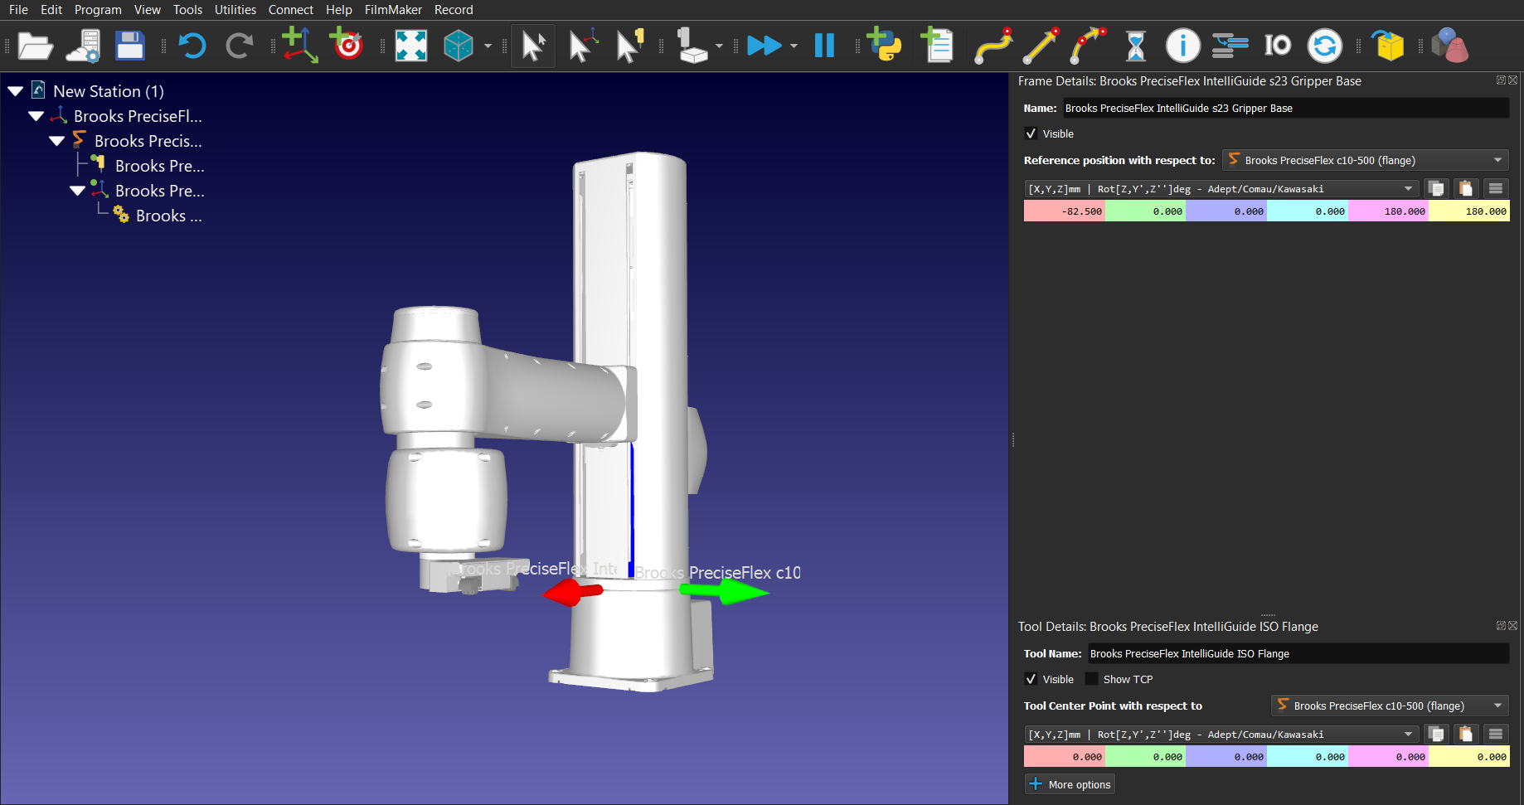Enable Show TCP in Tool Details
Image resolution: width=1524 pixels, height=805 pixels.
point(1091,679)
